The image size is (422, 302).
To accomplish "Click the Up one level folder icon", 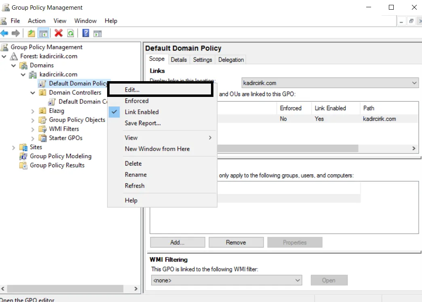I will (x=32, y=34).
